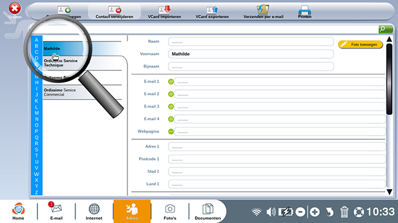The height and width of the screenshot is (223, 398).
Task: Click the 10:33 clock
Action: point(380,211)
